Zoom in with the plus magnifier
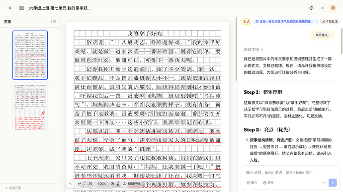The width and height of the screenshot is (343, 192). pyautogui.click(x=112, y=184)
